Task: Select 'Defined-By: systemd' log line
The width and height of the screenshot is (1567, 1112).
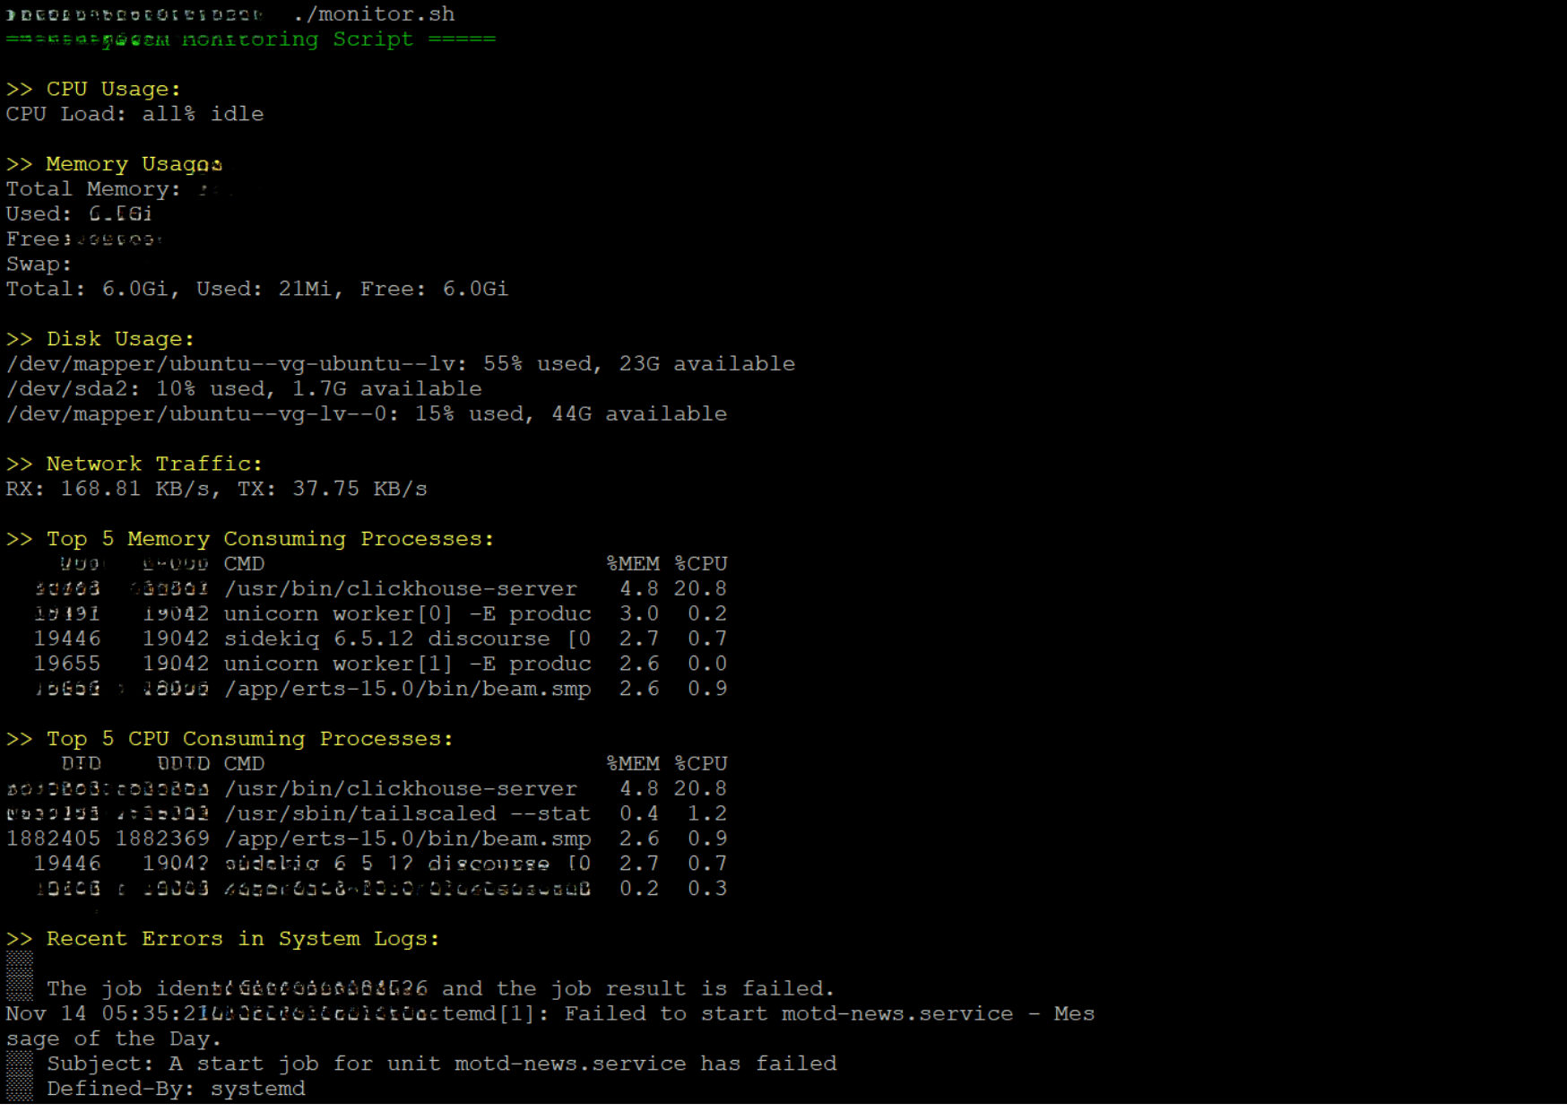Action: pos(177,1089)
